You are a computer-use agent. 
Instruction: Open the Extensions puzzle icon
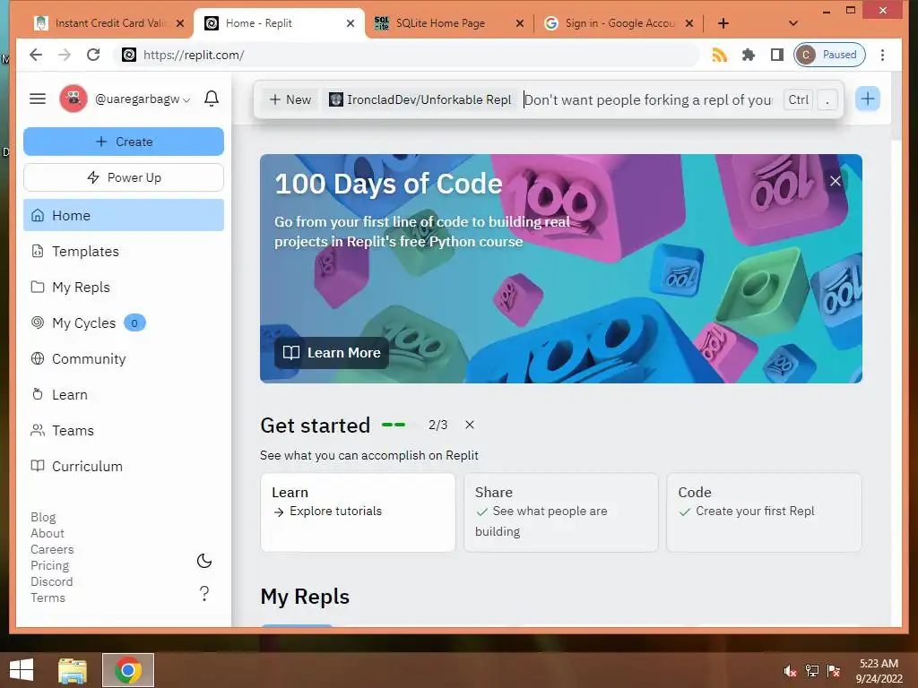click(749, 55)
